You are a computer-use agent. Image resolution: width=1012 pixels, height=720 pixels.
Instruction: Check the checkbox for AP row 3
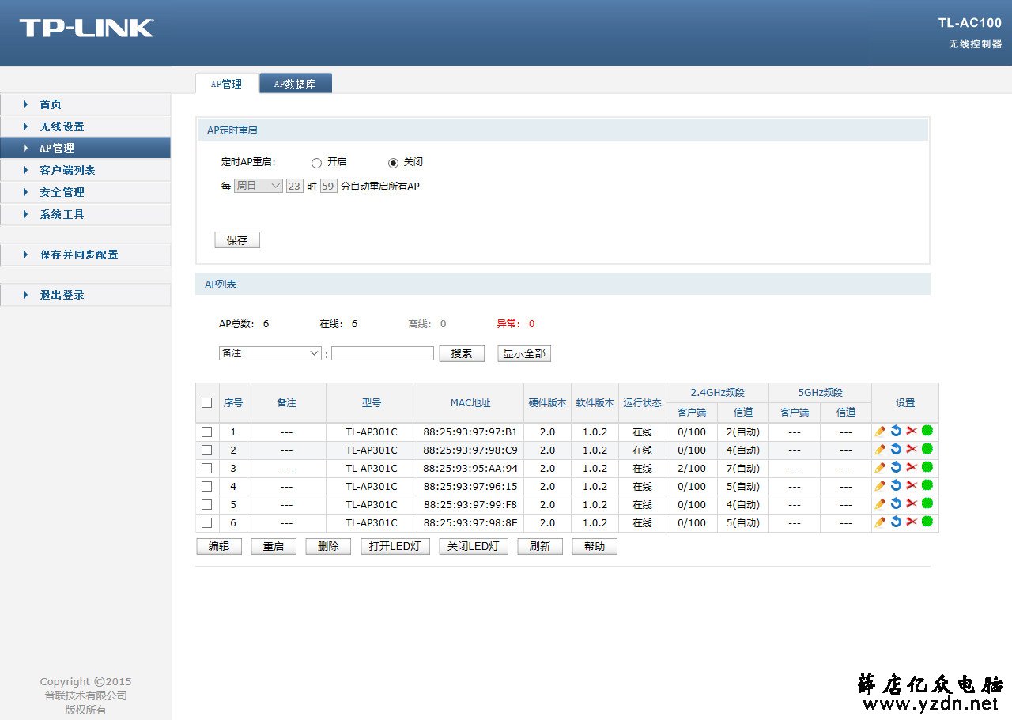click(207, 468)
